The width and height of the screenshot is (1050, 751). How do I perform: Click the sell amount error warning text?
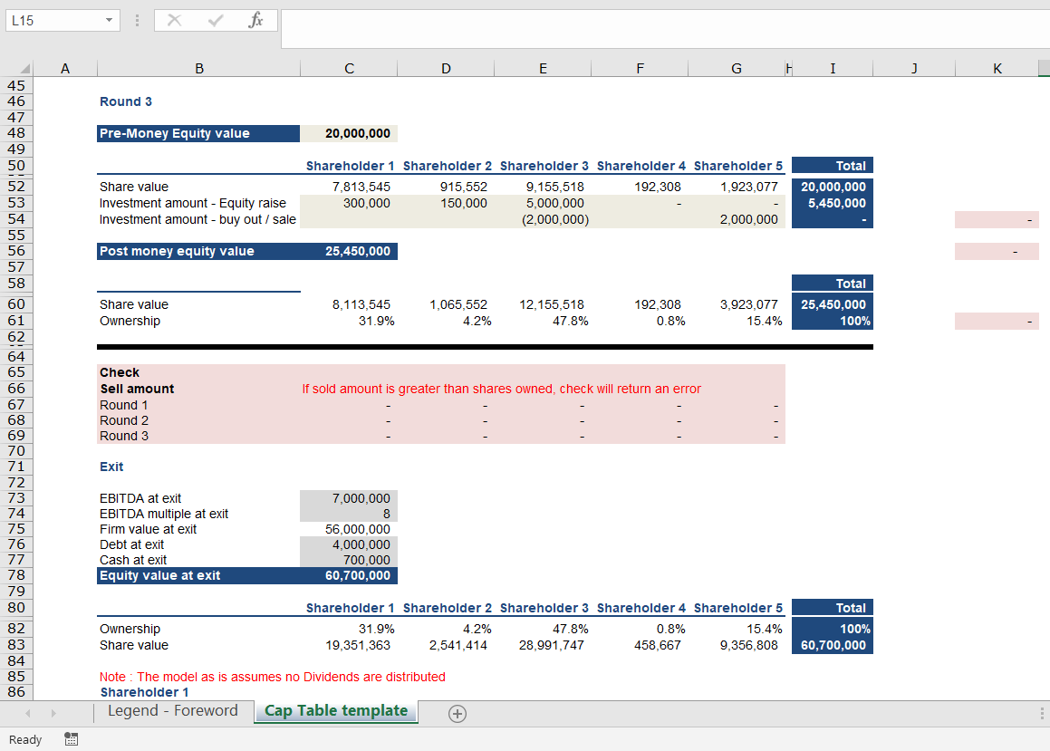[502, 389]
